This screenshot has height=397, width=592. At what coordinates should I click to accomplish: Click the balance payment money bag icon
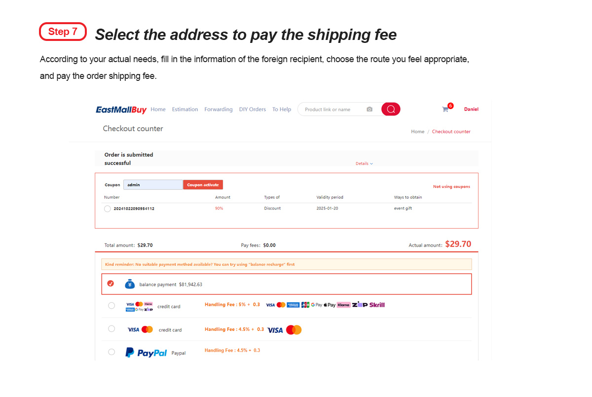[130, 284]
